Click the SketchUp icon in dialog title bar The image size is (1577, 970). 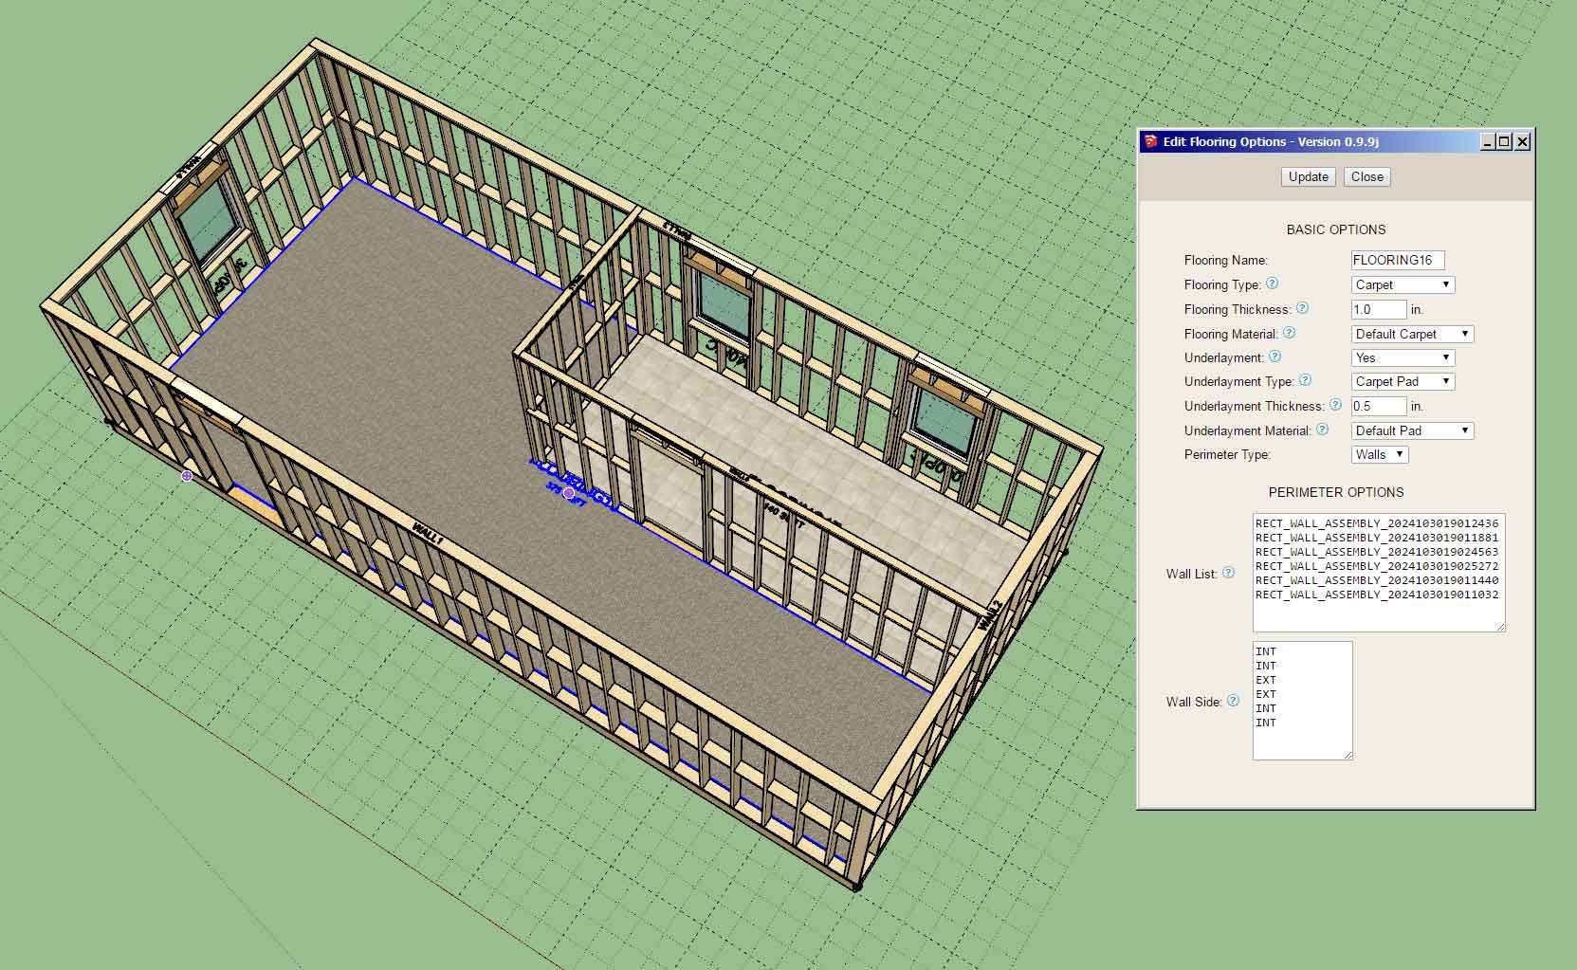click(1151, 141)
